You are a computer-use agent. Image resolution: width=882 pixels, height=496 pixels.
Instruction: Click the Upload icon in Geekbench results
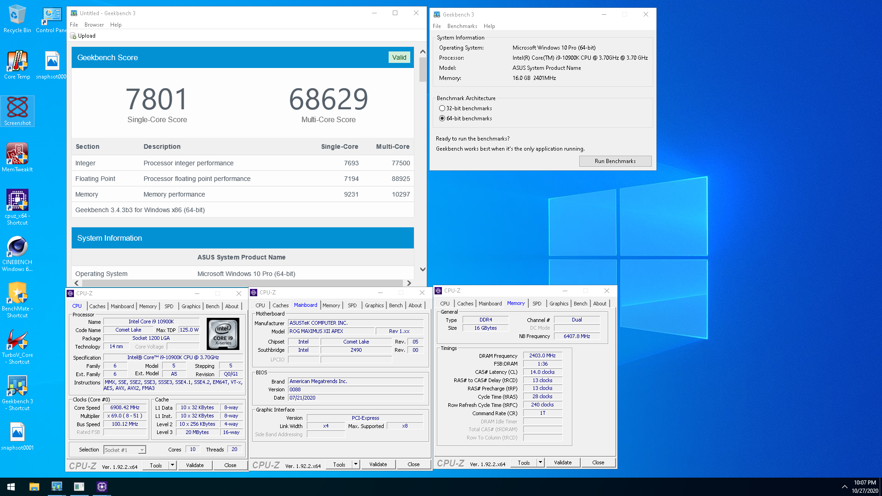click(x=73, y=36)
